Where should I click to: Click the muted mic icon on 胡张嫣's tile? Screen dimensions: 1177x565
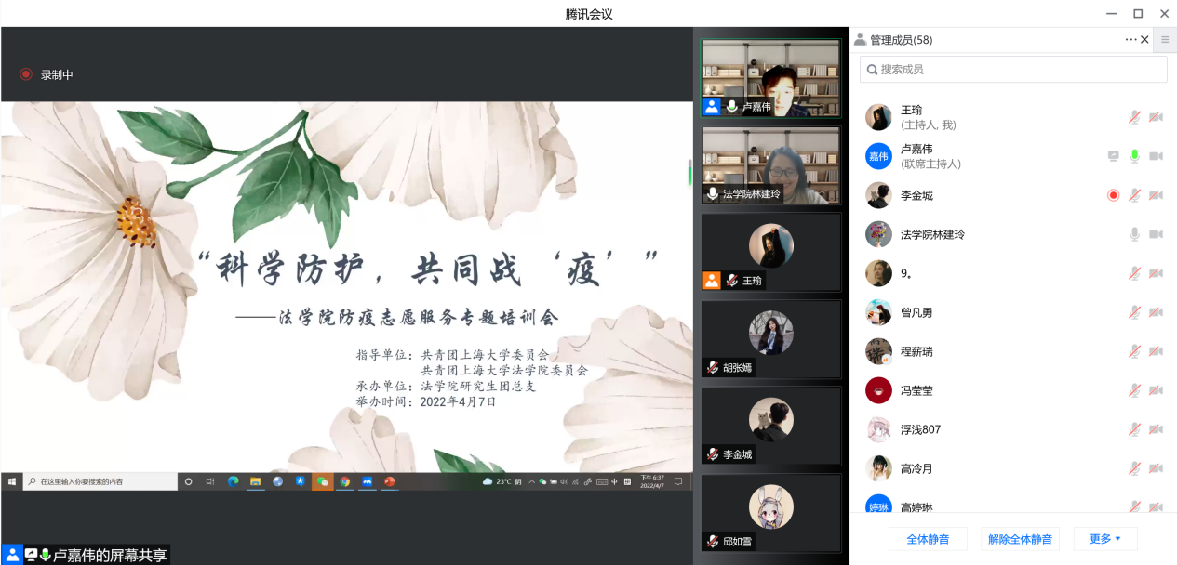713,368
